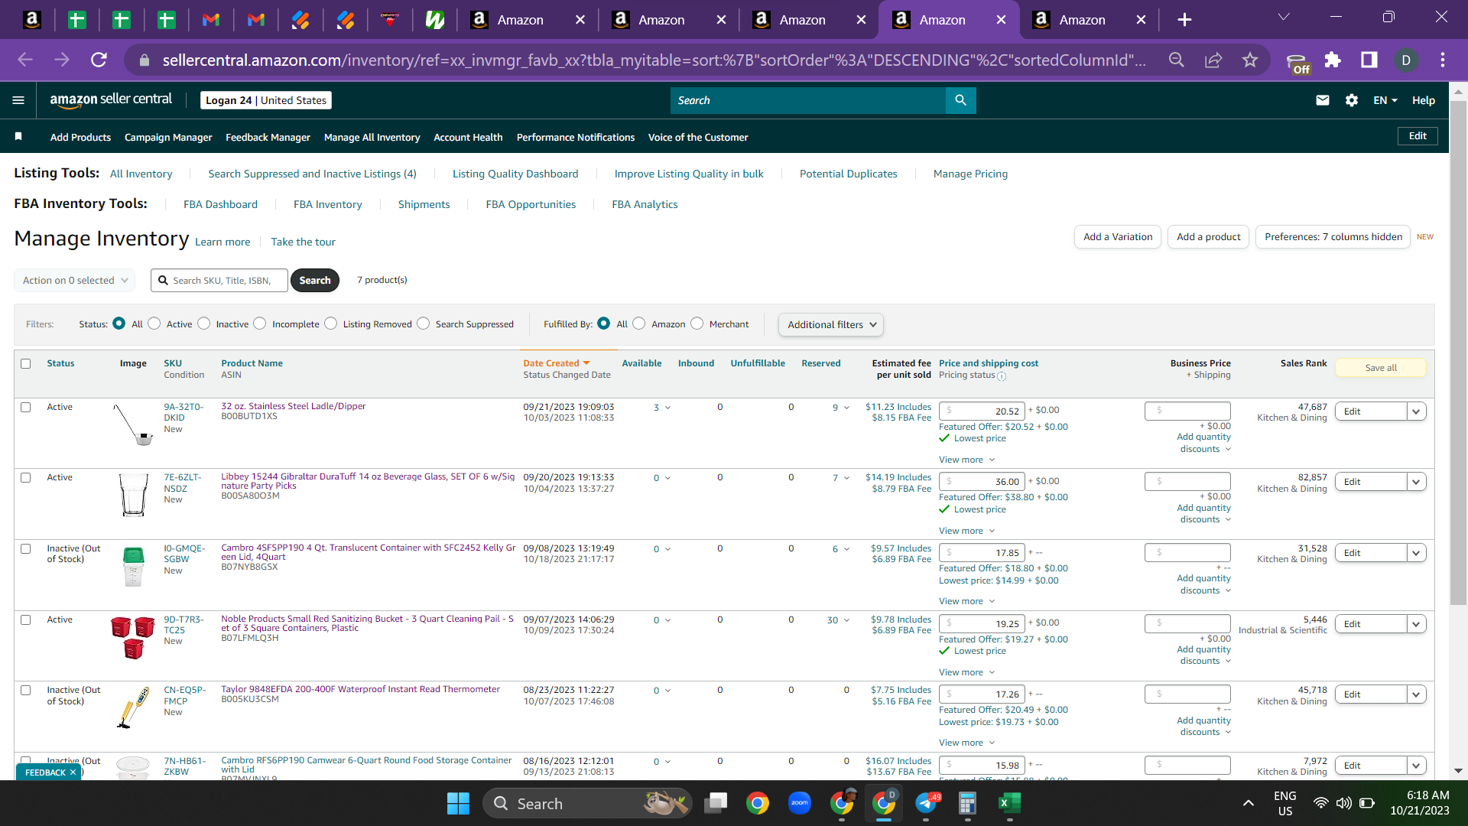Open the EN language dropdown
Image resolution: width=1468 pixels, height=826 pixels.
point(1385,100)
